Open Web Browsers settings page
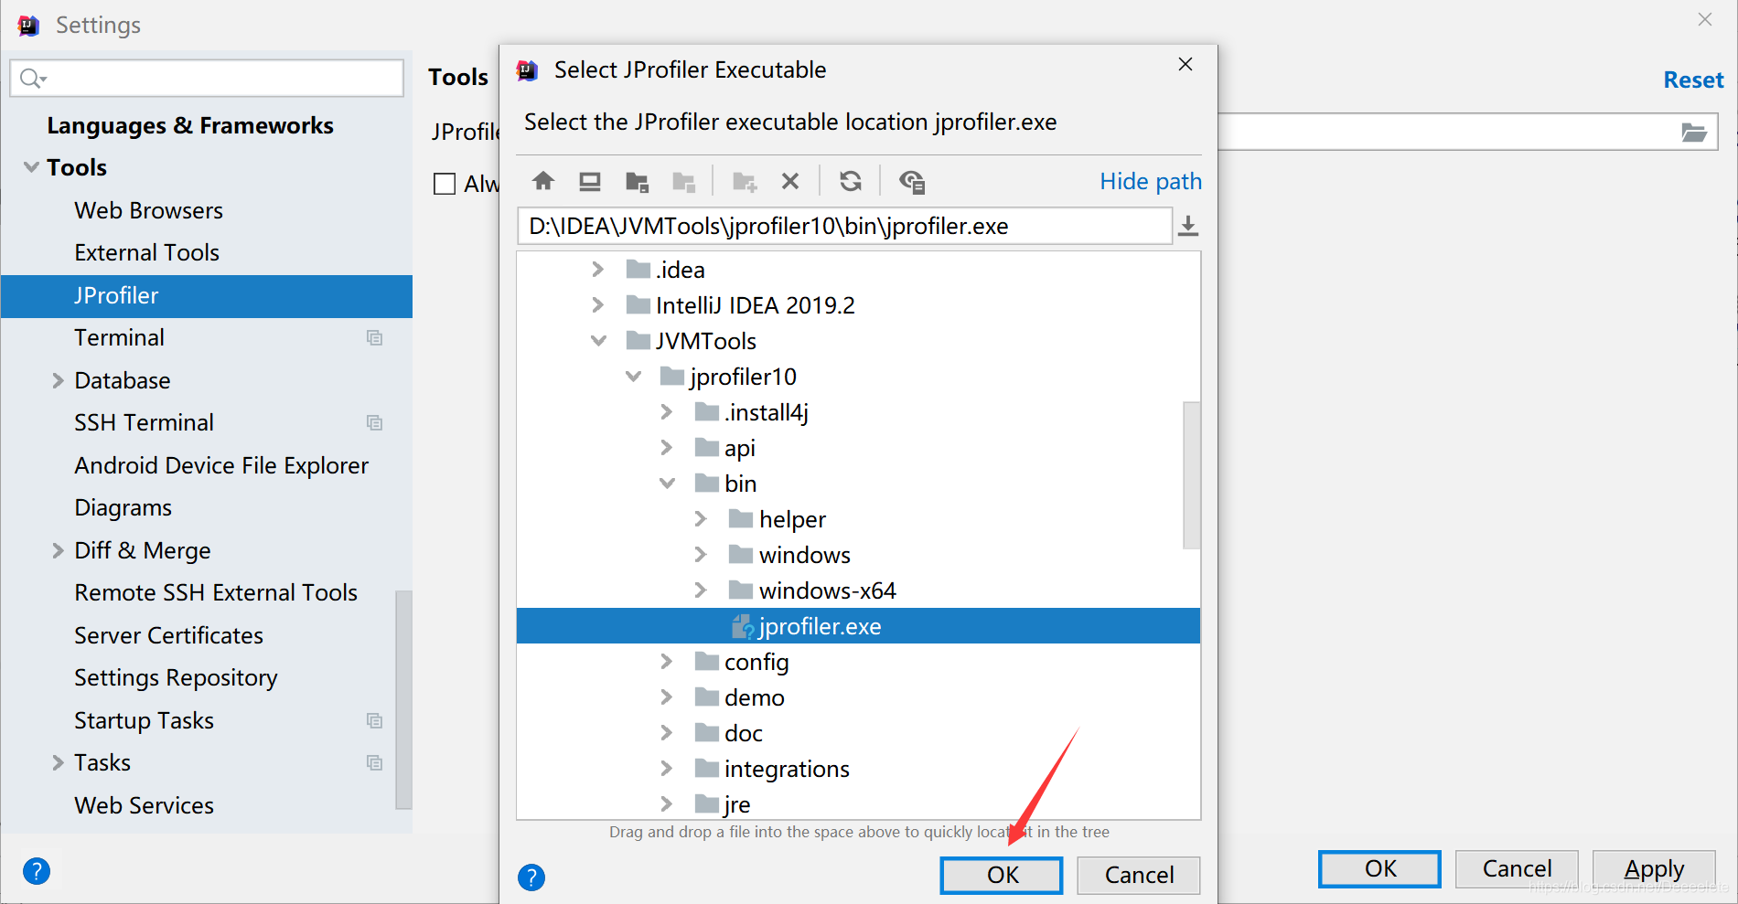This screenshot has height=904, width=1738. coord(148,210)
